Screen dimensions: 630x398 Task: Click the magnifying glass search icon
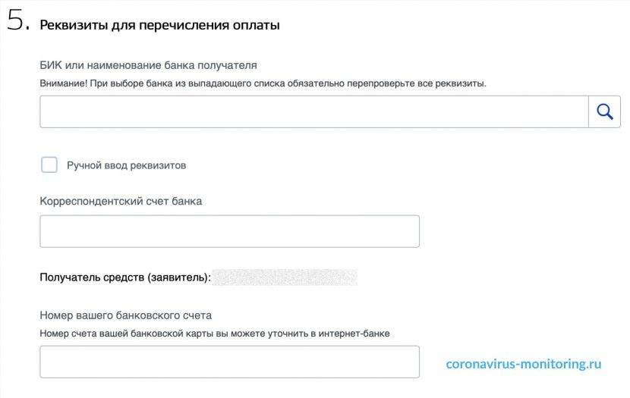(604, 111)
